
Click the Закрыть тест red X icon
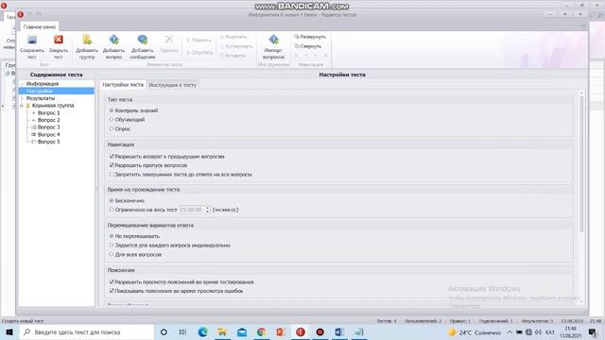(x=59, y=40)
